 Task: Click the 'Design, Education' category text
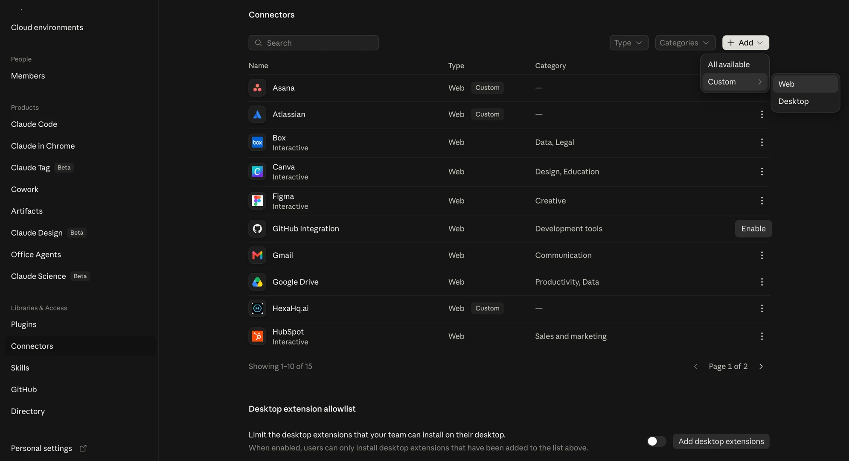567,172
